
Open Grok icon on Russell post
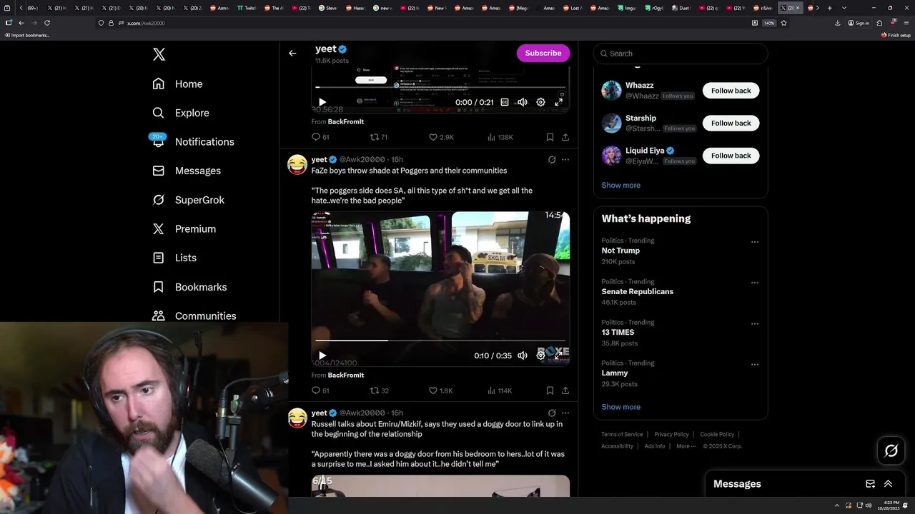click(x=552, y=413)
